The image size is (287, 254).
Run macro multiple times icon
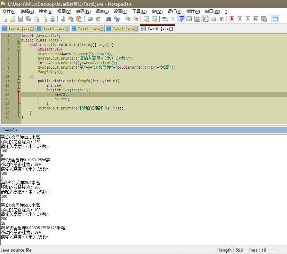(256, 19)
